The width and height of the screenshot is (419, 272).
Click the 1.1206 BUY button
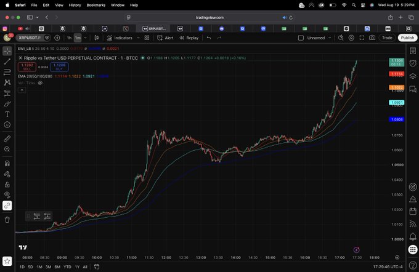[x=59, y=66]
